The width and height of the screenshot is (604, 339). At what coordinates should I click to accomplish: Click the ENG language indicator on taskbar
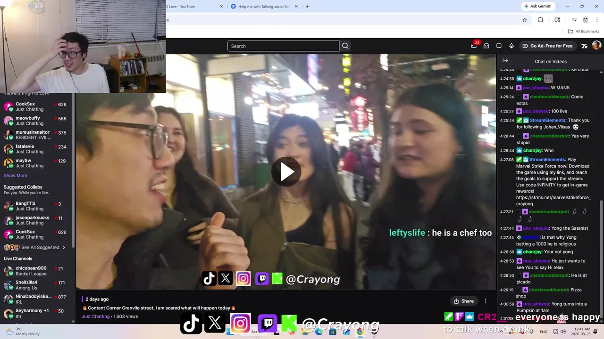[x=544, y=331]
